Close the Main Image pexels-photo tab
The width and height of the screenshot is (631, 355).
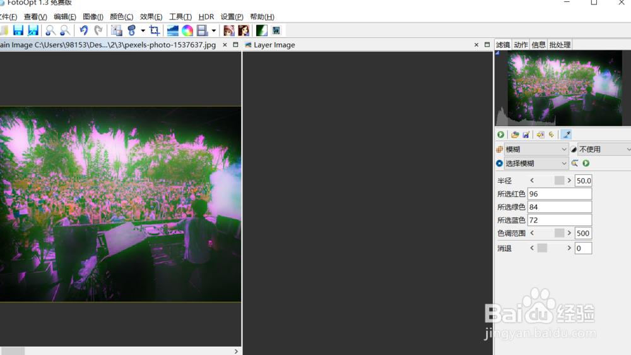(x=225, y=45)
